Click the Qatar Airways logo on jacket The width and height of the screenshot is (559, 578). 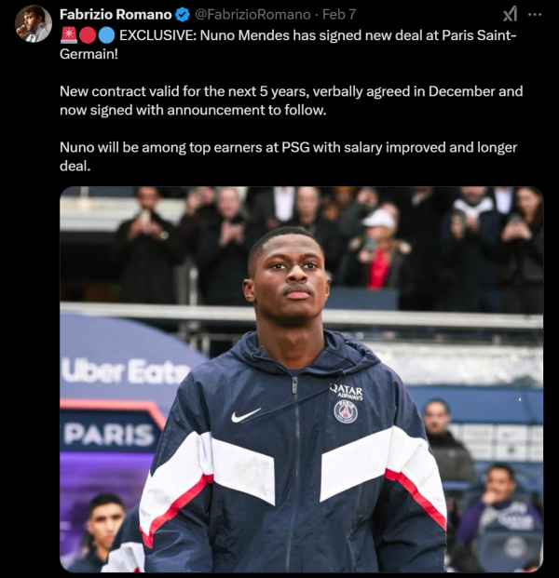point(346,392)
